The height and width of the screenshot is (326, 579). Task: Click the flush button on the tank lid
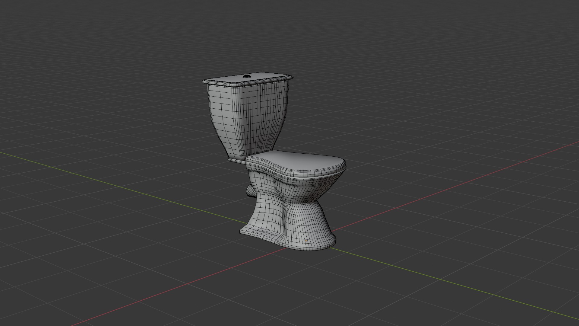point(247,76)
